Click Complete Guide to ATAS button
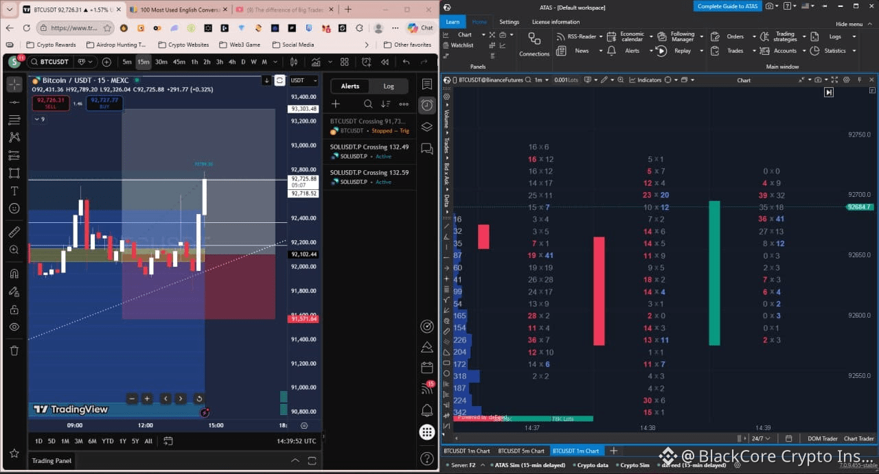This screenshot has height=474, width=879. (x=727, y=6)
